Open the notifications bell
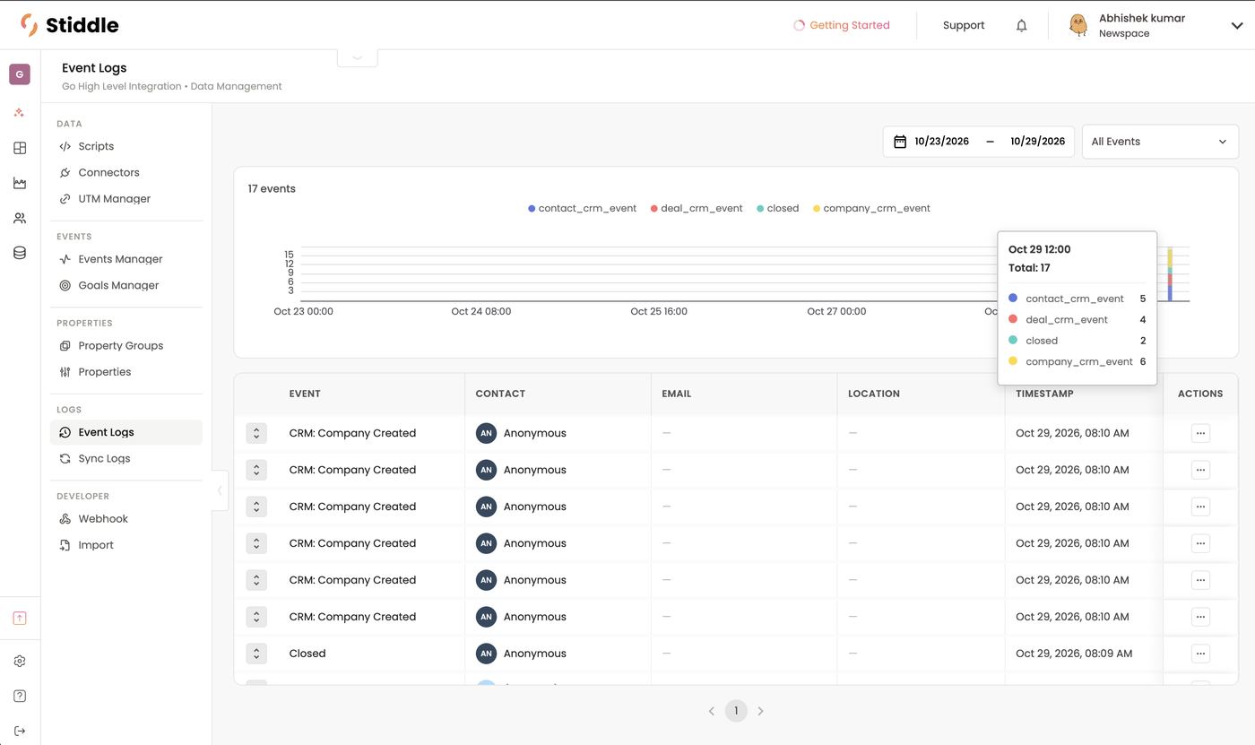 coord(1021,25)
